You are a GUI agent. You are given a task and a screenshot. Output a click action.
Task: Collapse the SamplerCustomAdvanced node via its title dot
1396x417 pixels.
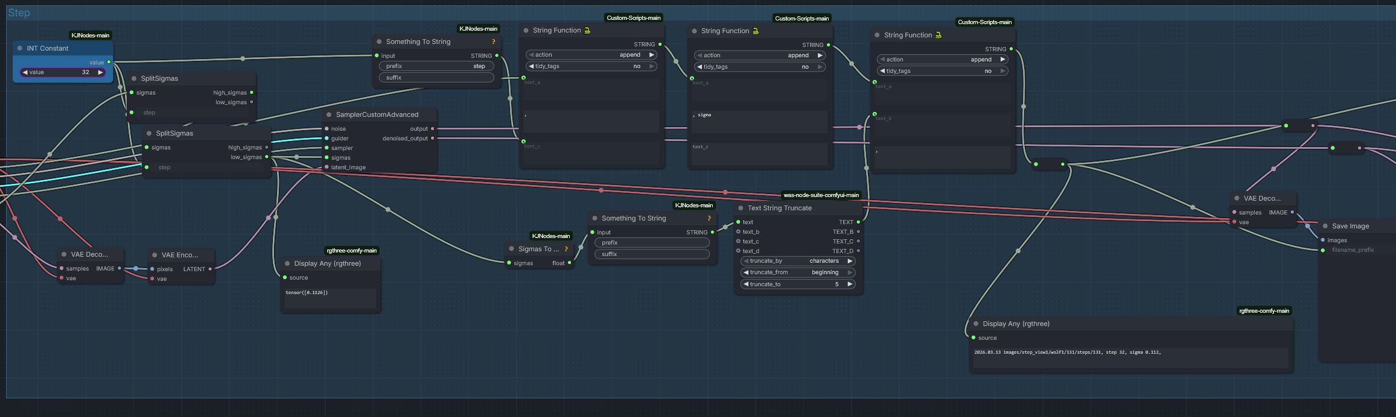[329, 114]
